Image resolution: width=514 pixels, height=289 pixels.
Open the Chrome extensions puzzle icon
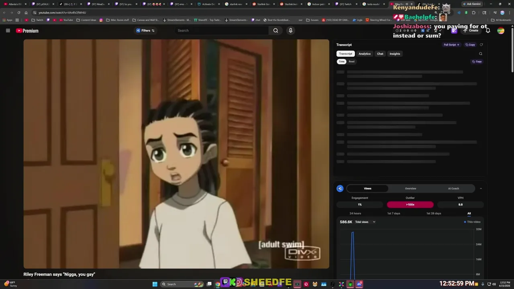(473, 12)
